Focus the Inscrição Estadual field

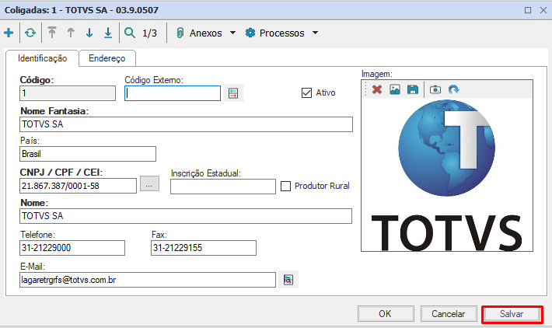click(x=223, y=187)
